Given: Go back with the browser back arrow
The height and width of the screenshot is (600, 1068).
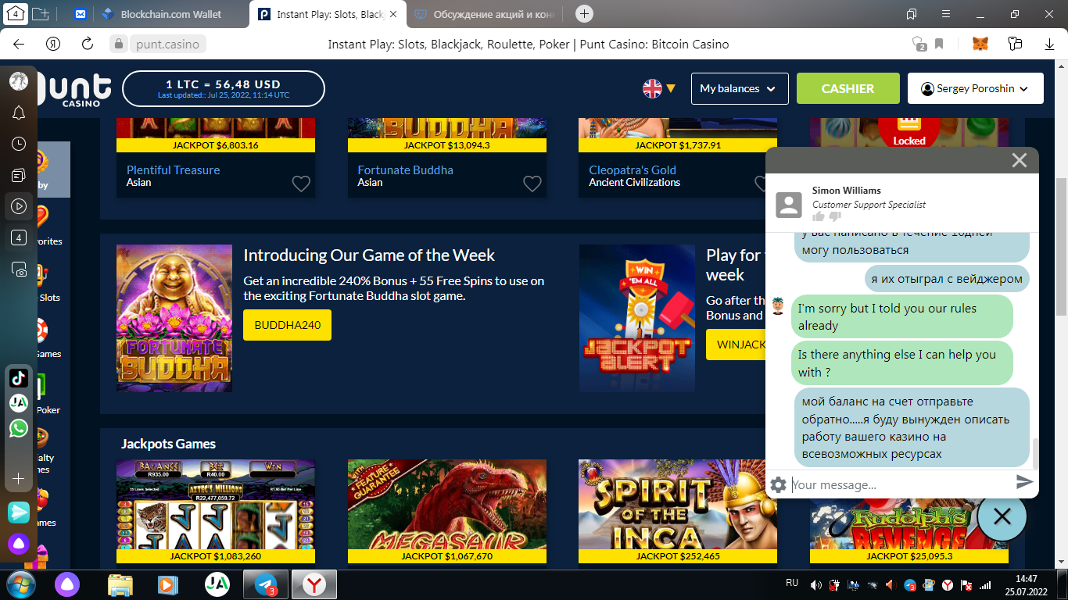Looking at the screenshot, I should coord(19,45).
